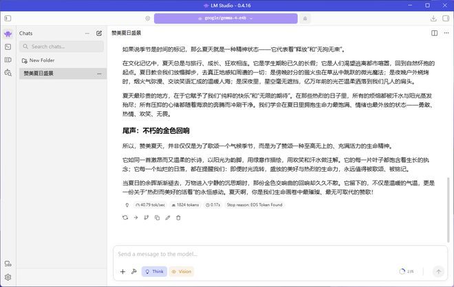The width and height of the screenshot is (454, 287).
Task: Click the lightbulb icon in message stats
Action: 127,205
